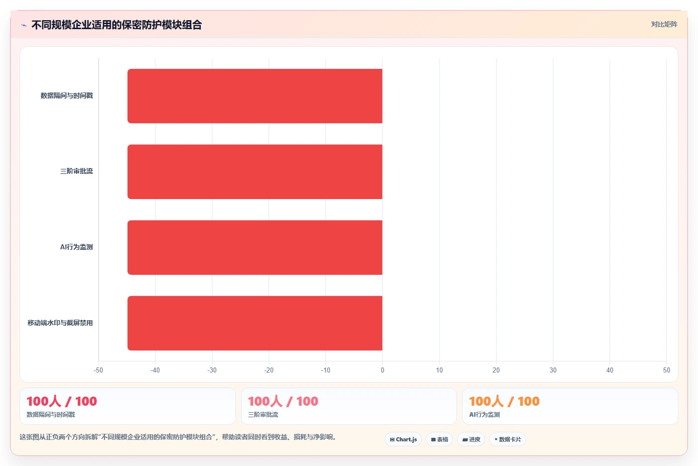Click the AI行为监测 axis label
The image size is (698, 466).
76,247
